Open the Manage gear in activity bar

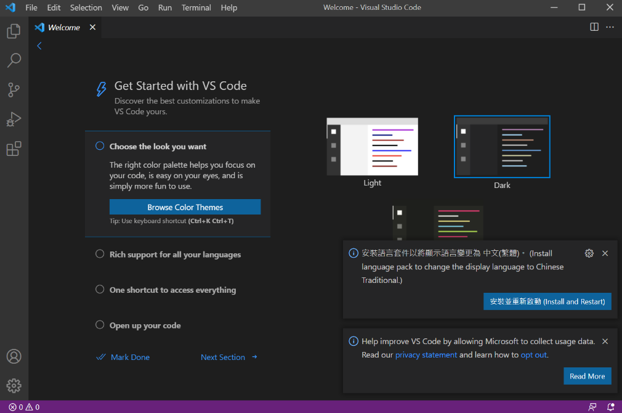click(14, 385)
